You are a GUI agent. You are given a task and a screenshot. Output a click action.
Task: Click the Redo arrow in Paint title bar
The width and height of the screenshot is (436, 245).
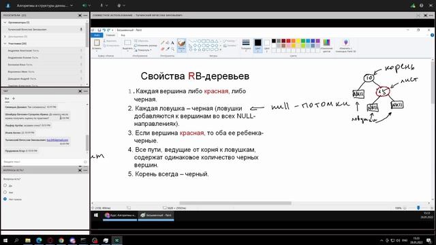click(x=109, y=30)
